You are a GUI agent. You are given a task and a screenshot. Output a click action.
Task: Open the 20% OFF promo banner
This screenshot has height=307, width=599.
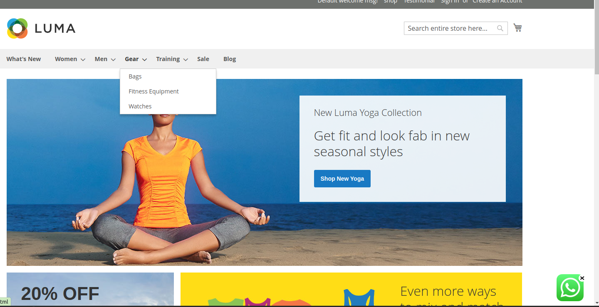pos(90,290)
